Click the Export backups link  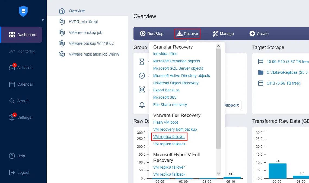(166, 90)
